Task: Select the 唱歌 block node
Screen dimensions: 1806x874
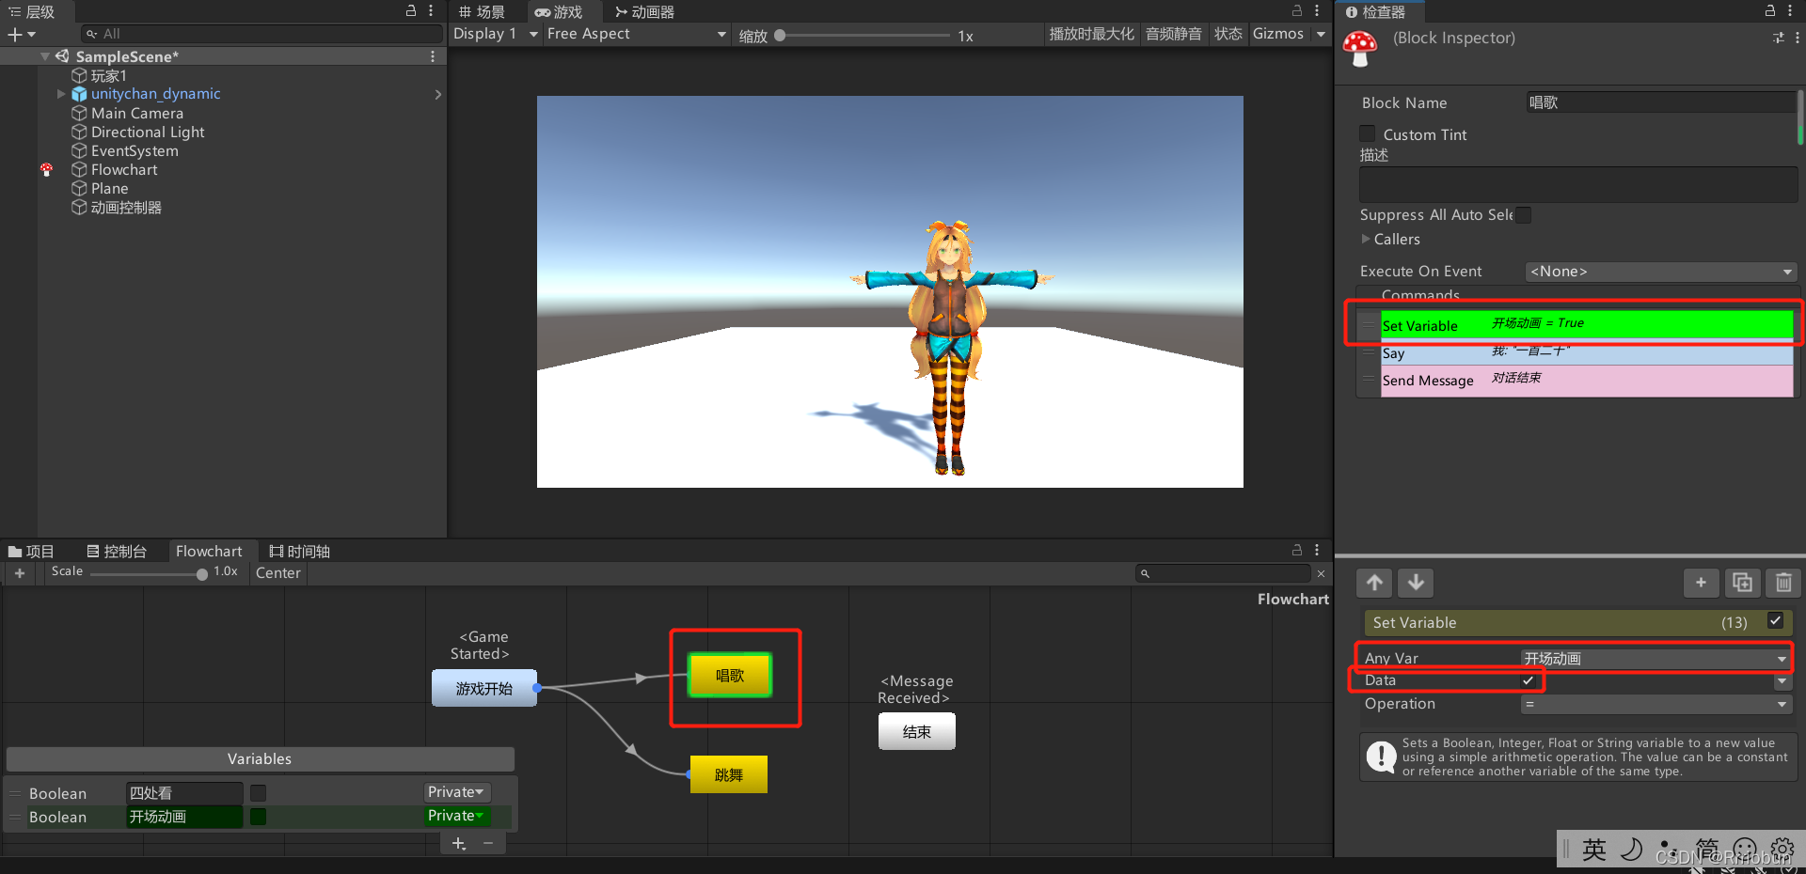Action: (730, 676)
